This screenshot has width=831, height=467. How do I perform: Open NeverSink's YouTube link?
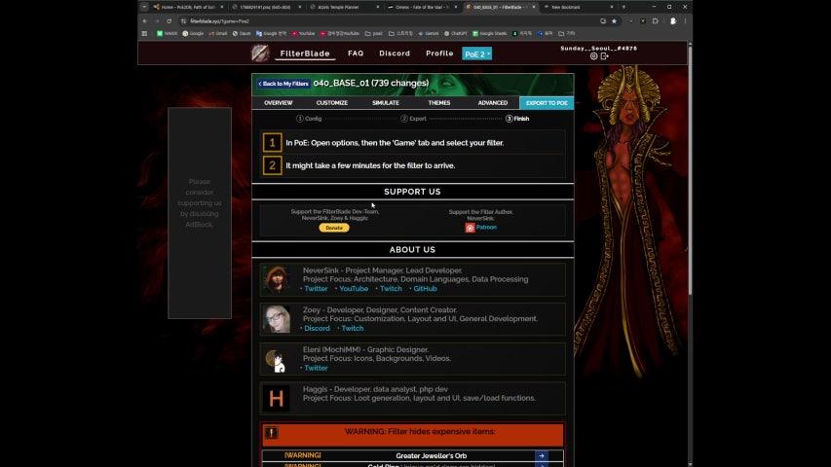(354, 289)
